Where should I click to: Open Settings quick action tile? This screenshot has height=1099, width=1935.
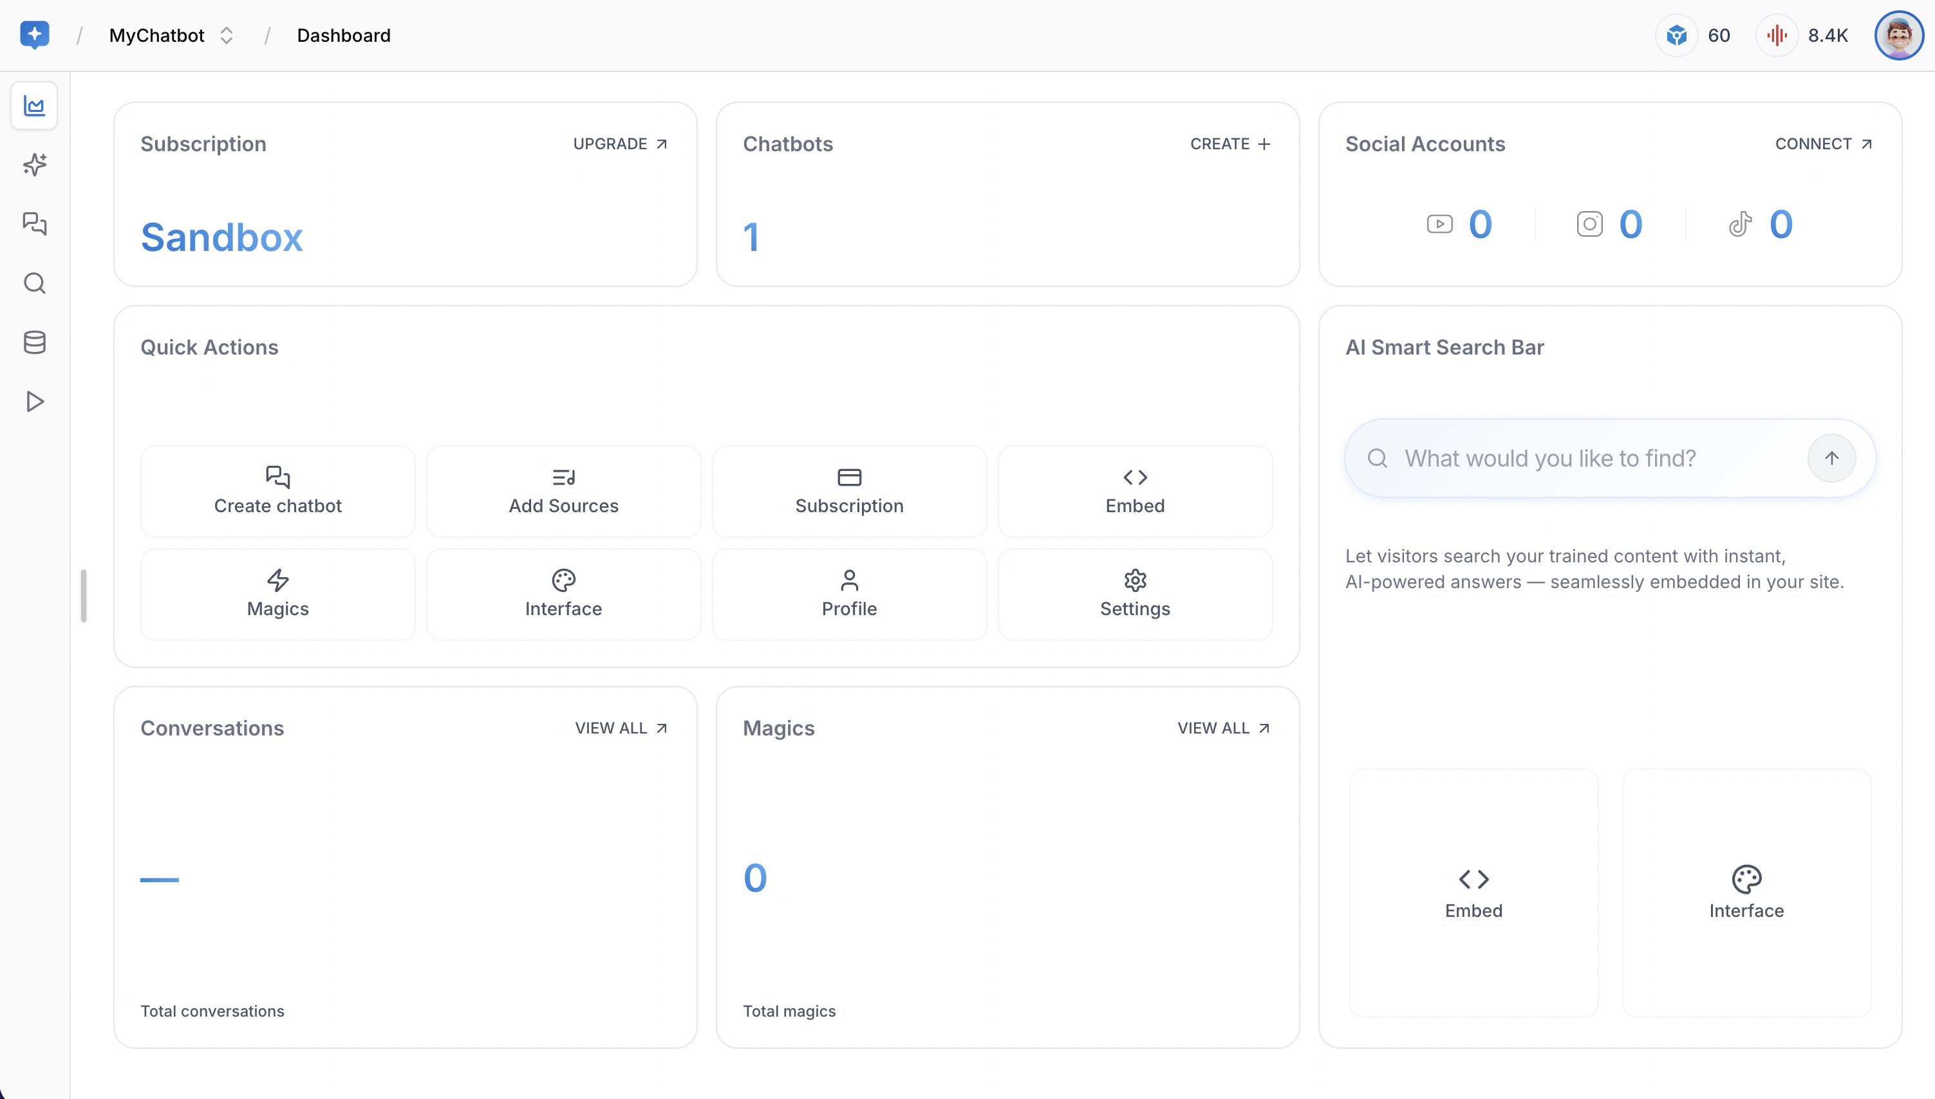tap(1135, 595)
